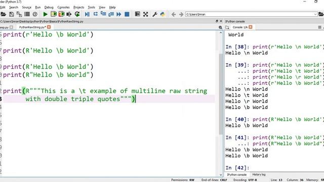Click the print(R"Hello \b World") line
Viewport: 324px width, 182px height.
point(48,75)
